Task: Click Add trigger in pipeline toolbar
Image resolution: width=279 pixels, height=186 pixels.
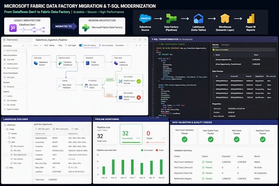Action: [71, 46]
